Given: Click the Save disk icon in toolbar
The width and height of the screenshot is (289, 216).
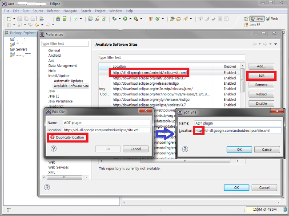Looking at the screenshot, I should pos(20,19).
